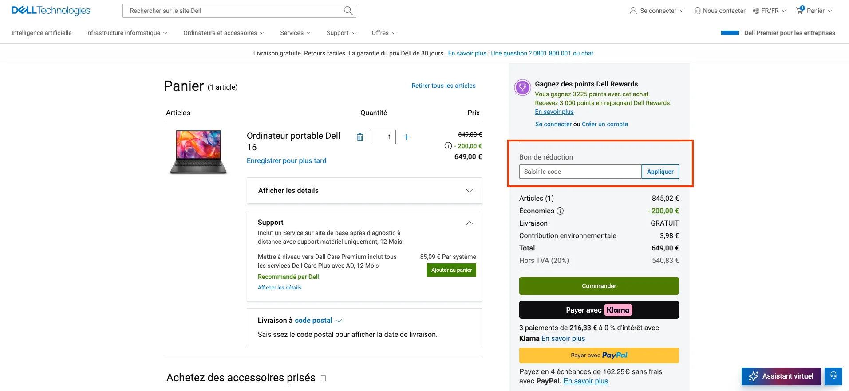
Task: Click Enregistrer pour plus tard
Action: point(286,160)
